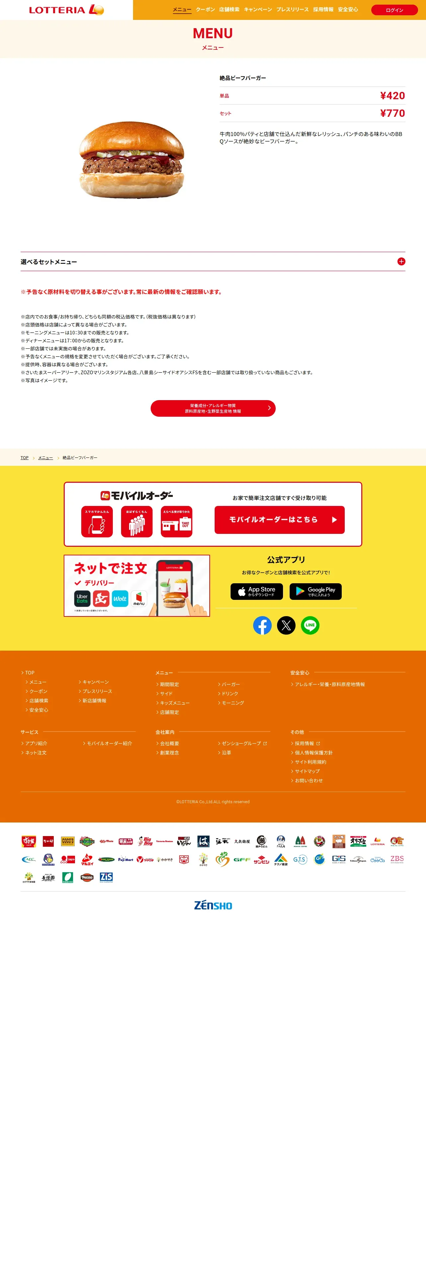Open the ZENSHO logo at page bottom

[x=213, y=905]
